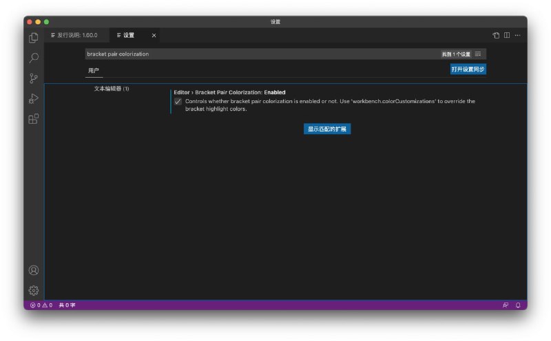Image resolution: width=551 pixels, height=341 pixels.
Task: Click 打开设置同步 button
Action: 468,69
